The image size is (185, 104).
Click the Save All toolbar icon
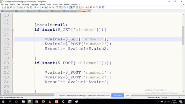(x=11, y=7)
